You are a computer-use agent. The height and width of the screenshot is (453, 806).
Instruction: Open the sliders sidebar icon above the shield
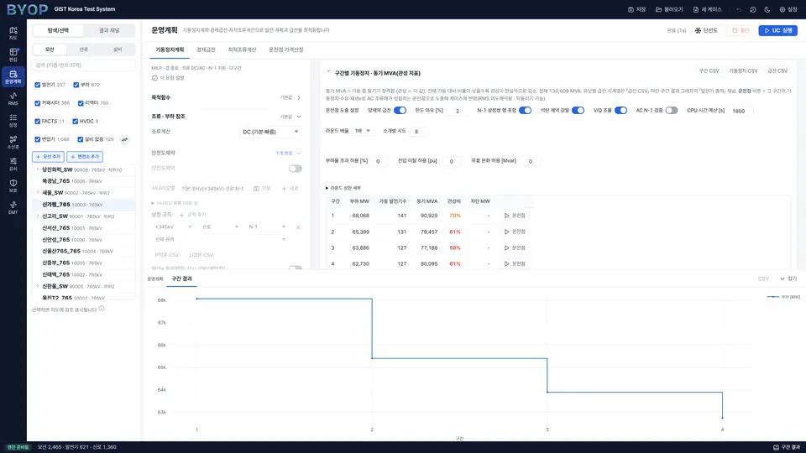13,164
